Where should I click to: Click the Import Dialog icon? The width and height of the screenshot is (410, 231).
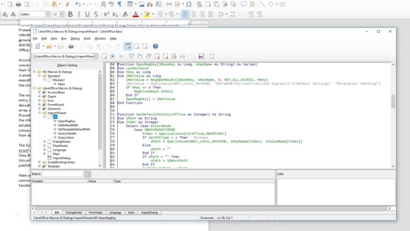pos(212,56)
